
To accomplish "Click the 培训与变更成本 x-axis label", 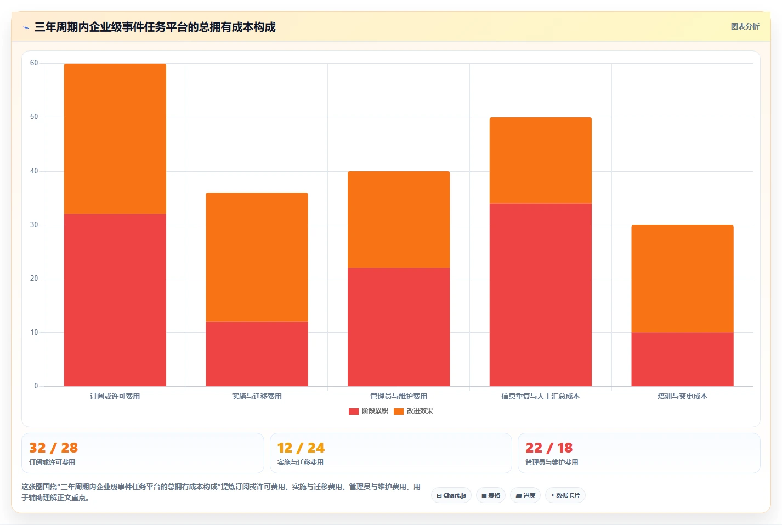I will (682, 396).
